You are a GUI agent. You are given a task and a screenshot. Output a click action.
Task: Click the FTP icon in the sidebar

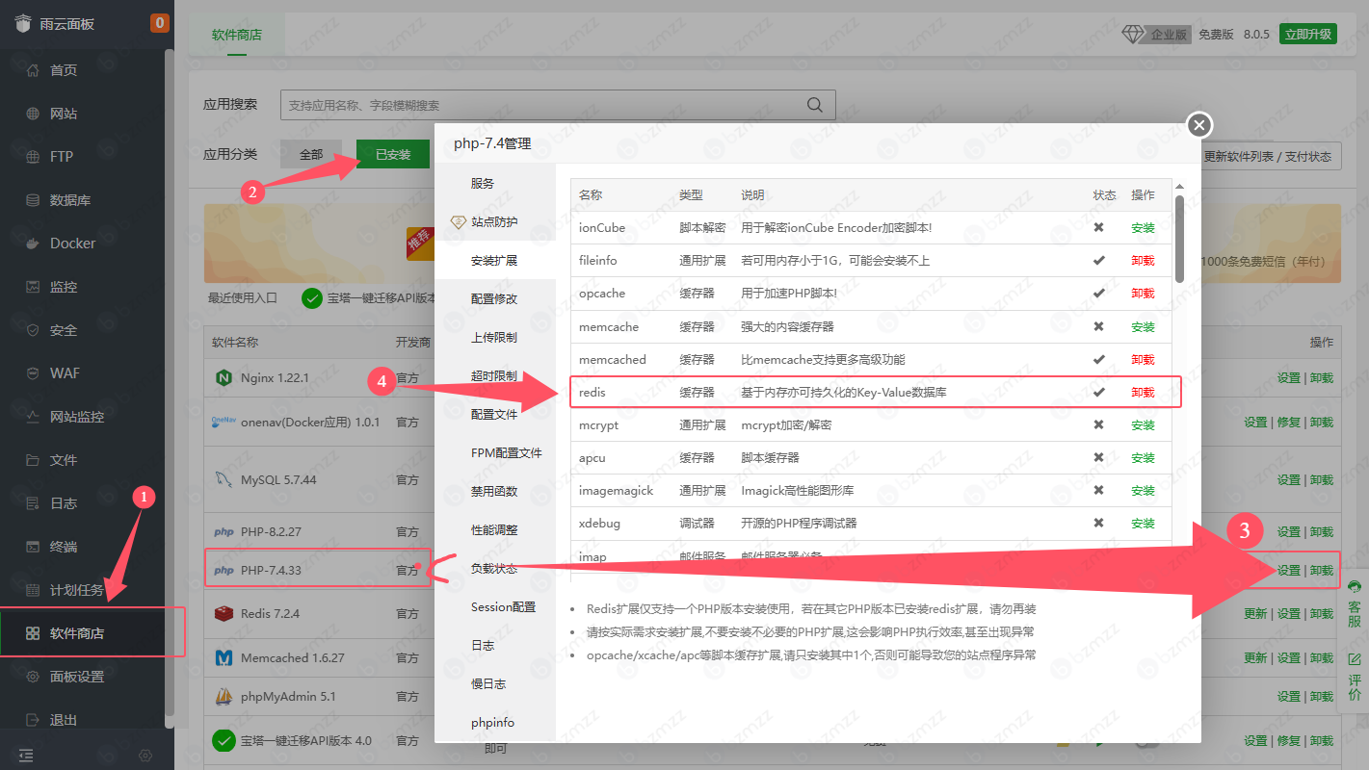33,157
